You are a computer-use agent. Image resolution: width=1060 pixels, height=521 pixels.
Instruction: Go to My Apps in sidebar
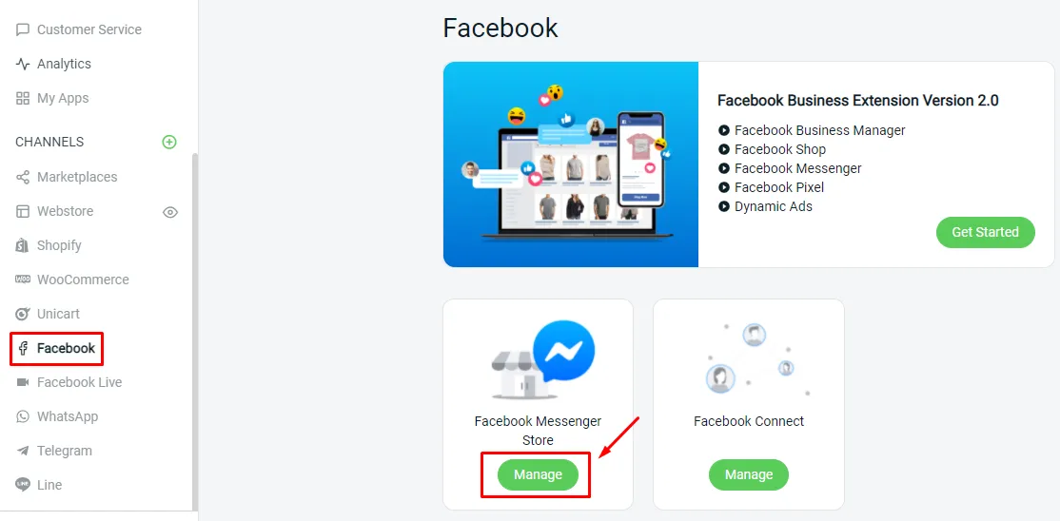(x=52, y=98)
